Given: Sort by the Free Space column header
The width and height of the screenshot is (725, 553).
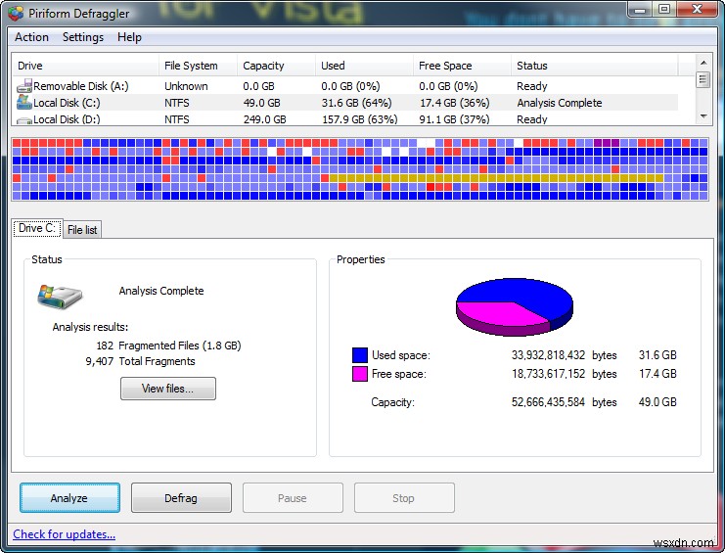Looking at the screenshot, I should coord(462,66).
